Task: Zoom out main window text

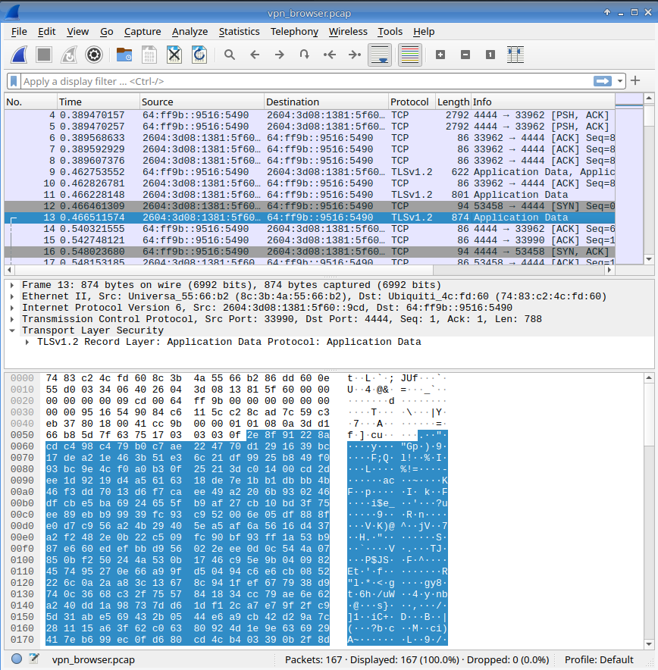Action: pos(465,55)
